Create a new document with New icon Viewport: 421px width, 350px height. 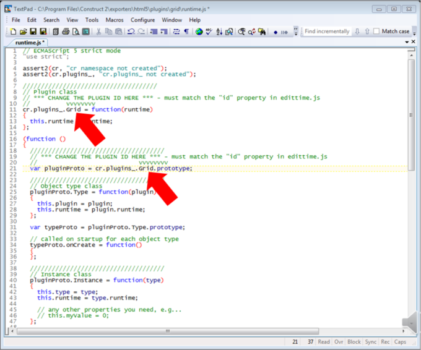[13, 32]
